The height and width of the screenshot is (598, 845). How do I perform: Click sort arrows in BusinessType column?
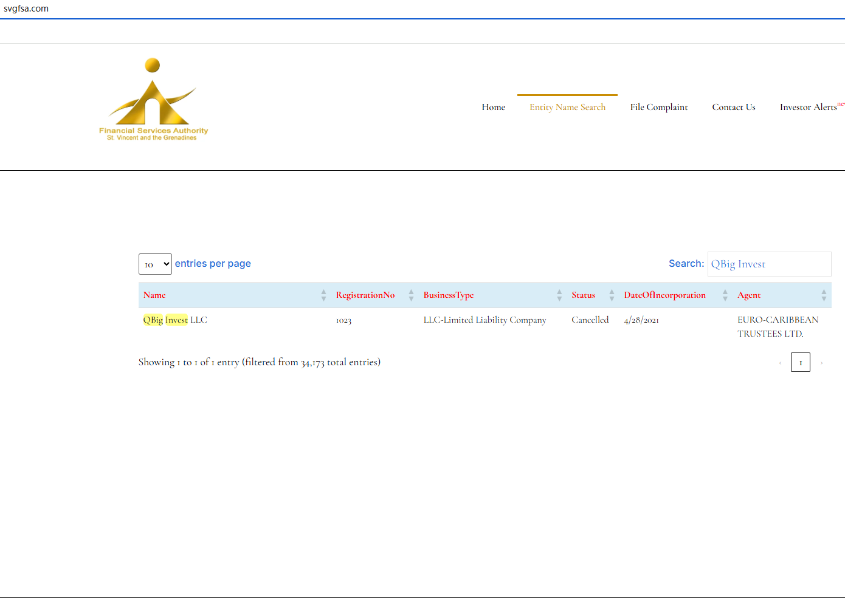[559, 295]
